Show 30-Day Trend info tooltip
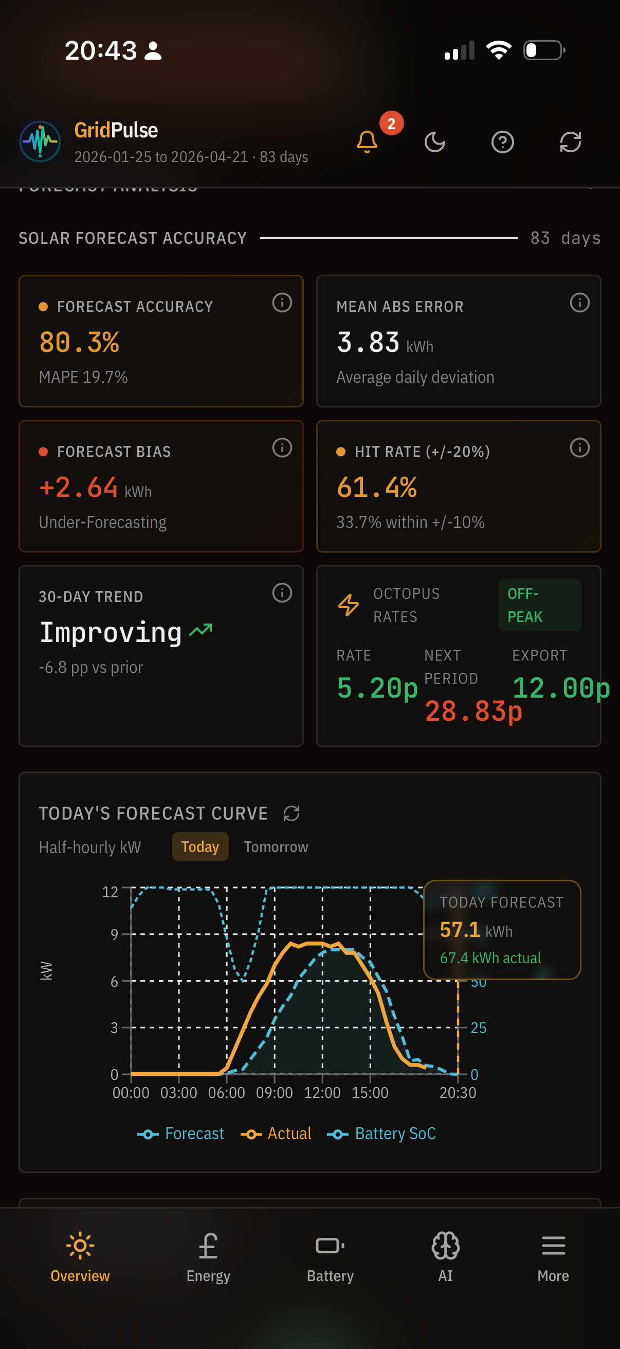The image size is (620, 1349). [x=282, y=593]
